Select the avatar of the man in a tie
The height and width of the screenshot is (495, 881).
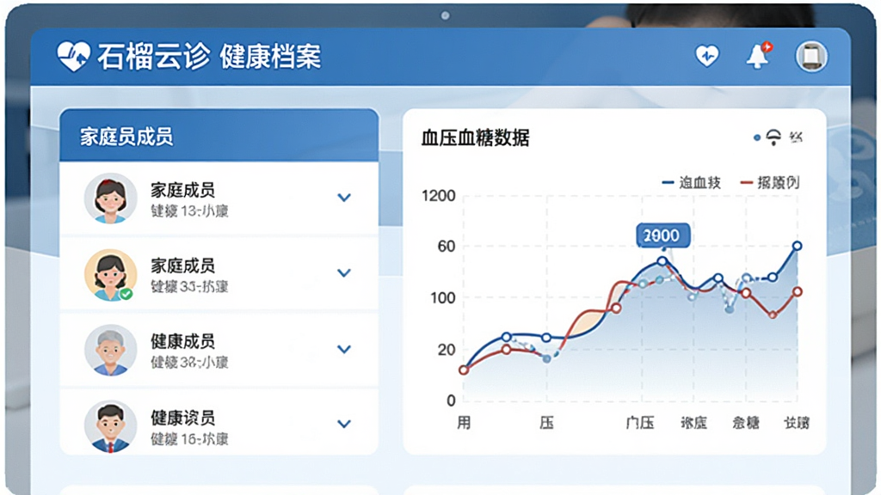click(110, 426)
